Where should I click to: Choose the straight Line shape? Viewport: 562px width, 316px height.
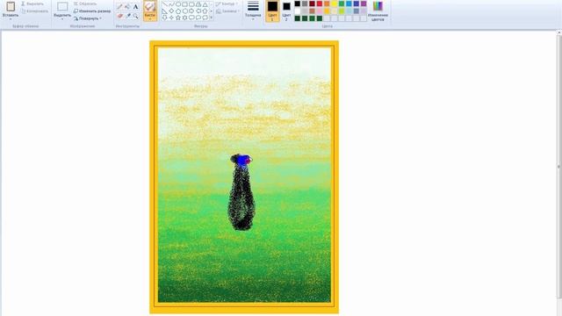pos(164,4)
